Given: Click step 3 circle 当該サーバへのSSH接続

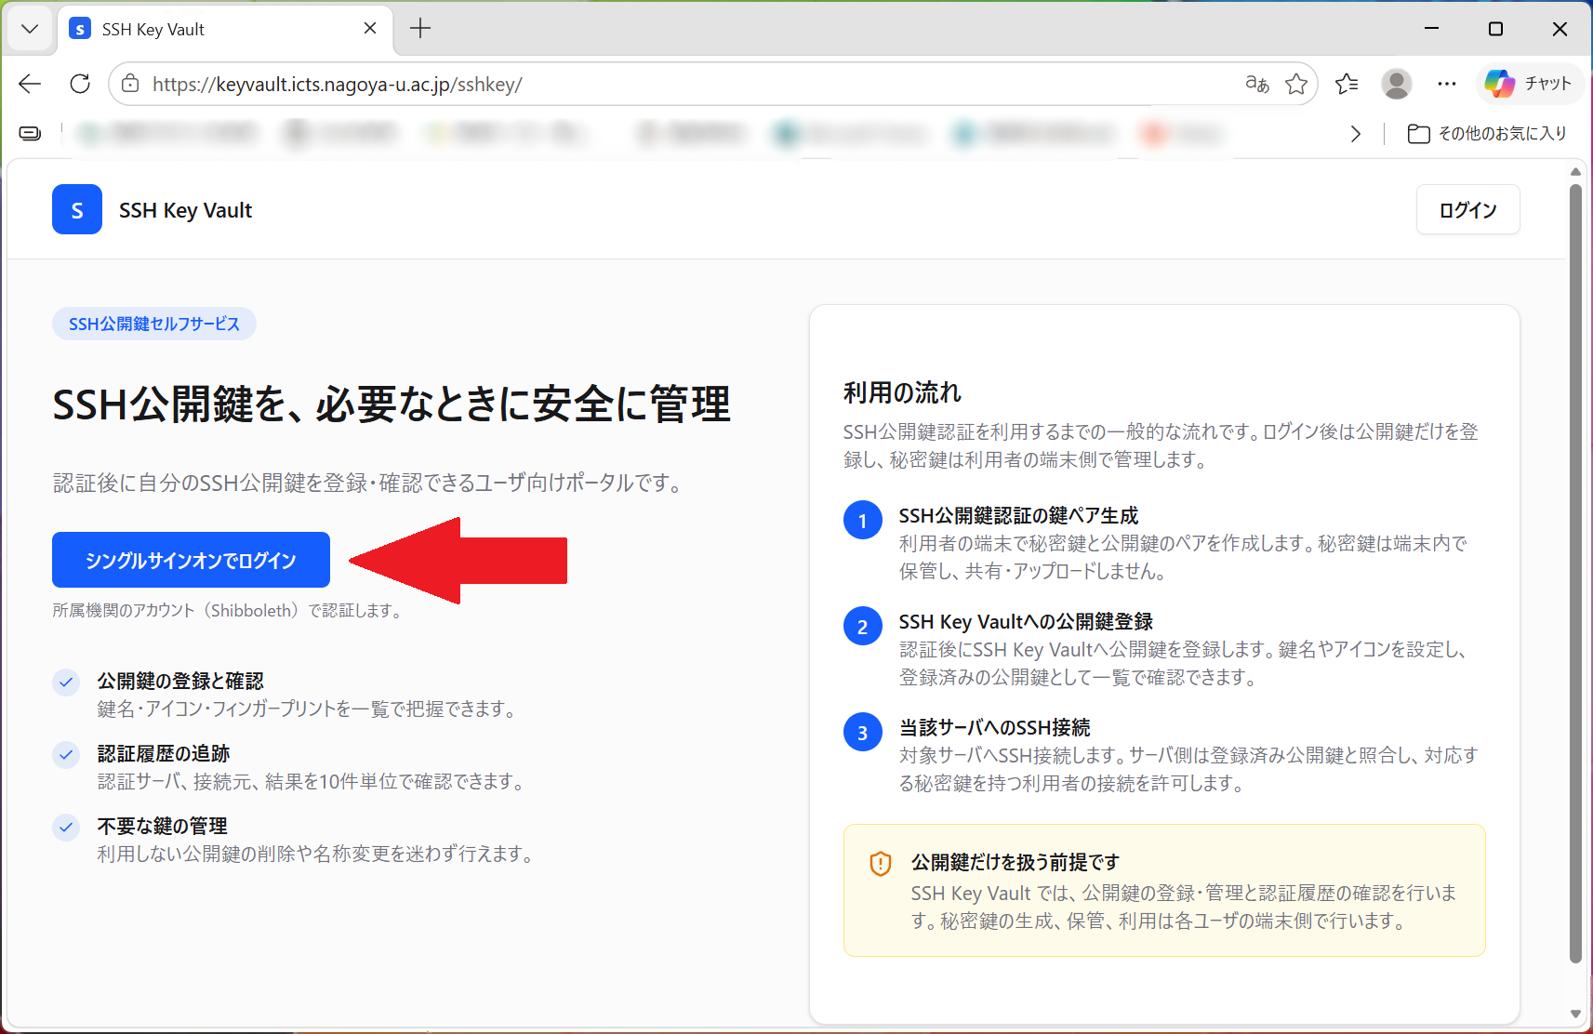Looking at the screenshot, I should point(863,733).
